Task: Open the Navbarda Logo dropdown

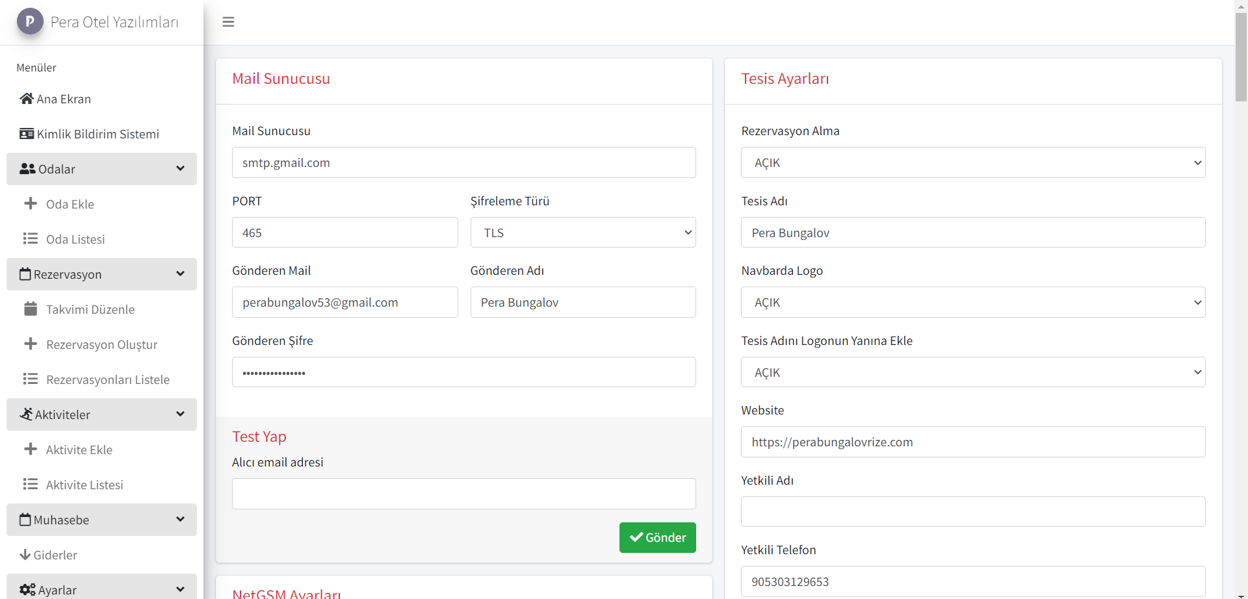Action: point(972,303)
